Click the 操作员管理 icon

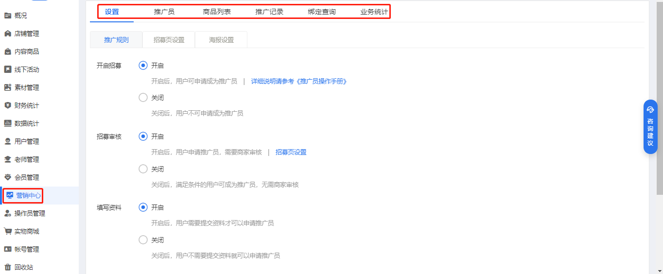(8, 213)
